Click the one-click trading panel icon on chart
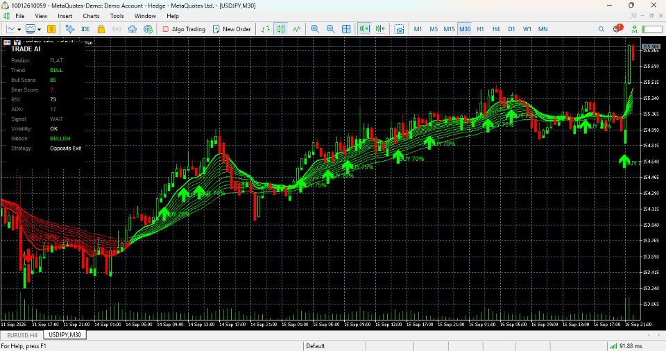 tap(17, 42)
